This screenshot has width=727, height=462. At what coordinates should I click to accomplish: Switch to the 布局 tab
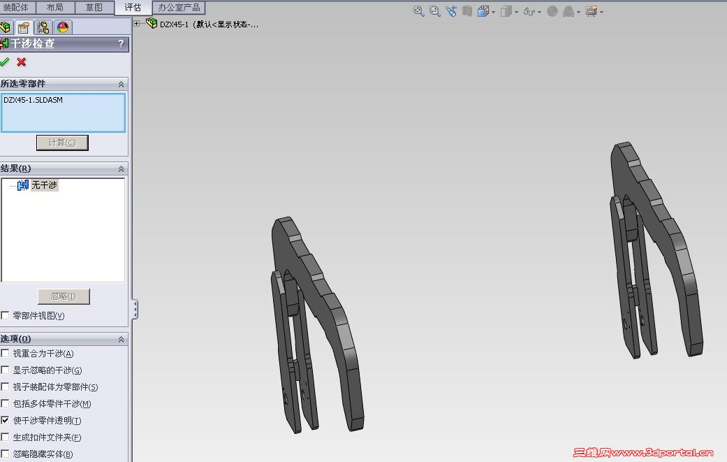coord(54,8)
